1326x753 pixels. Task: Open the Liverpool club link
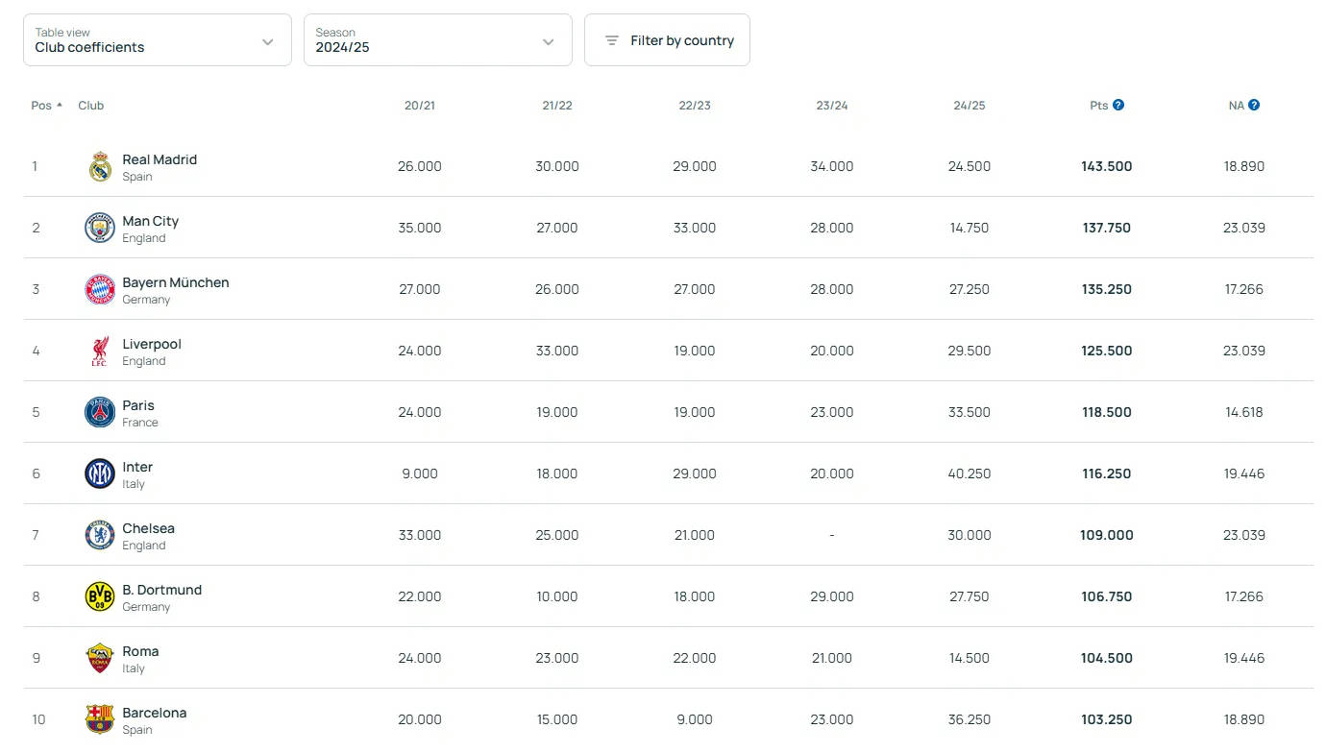(x=152, y=344)
